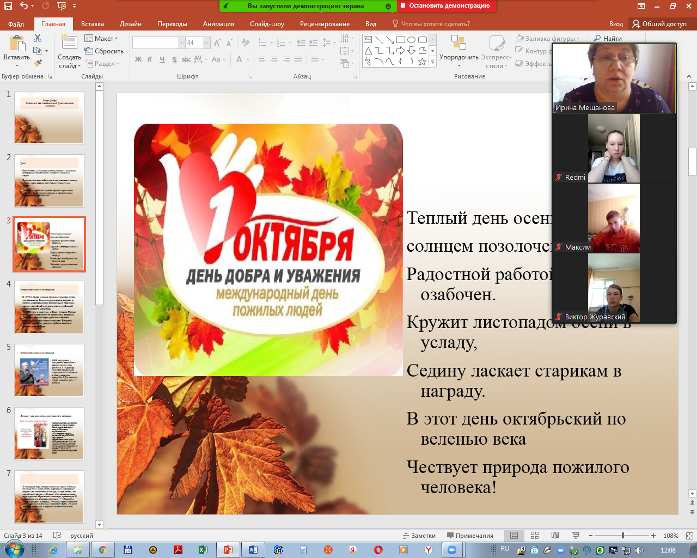The image size is (697, 558).
Task: Toggle normal view button in status bar
Action: point(513,536)
